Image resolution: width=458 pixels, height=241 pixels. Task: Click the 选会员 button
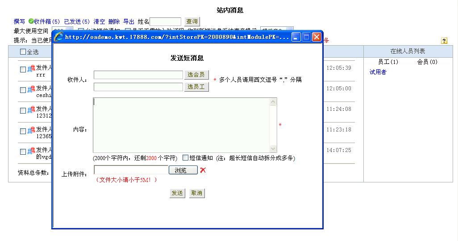tap(196, 75)
